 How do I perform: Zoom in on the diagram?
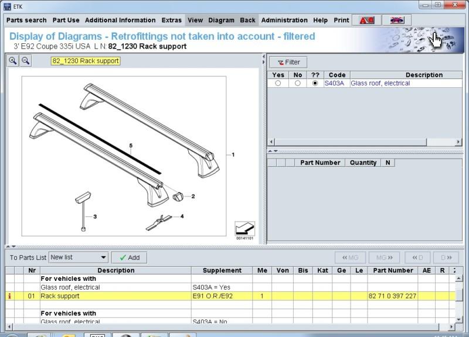click(13, 61)
